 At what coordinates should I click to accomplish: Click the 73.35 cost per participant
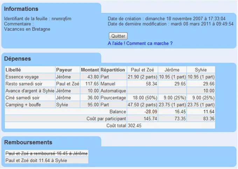(x=172, y=119)
